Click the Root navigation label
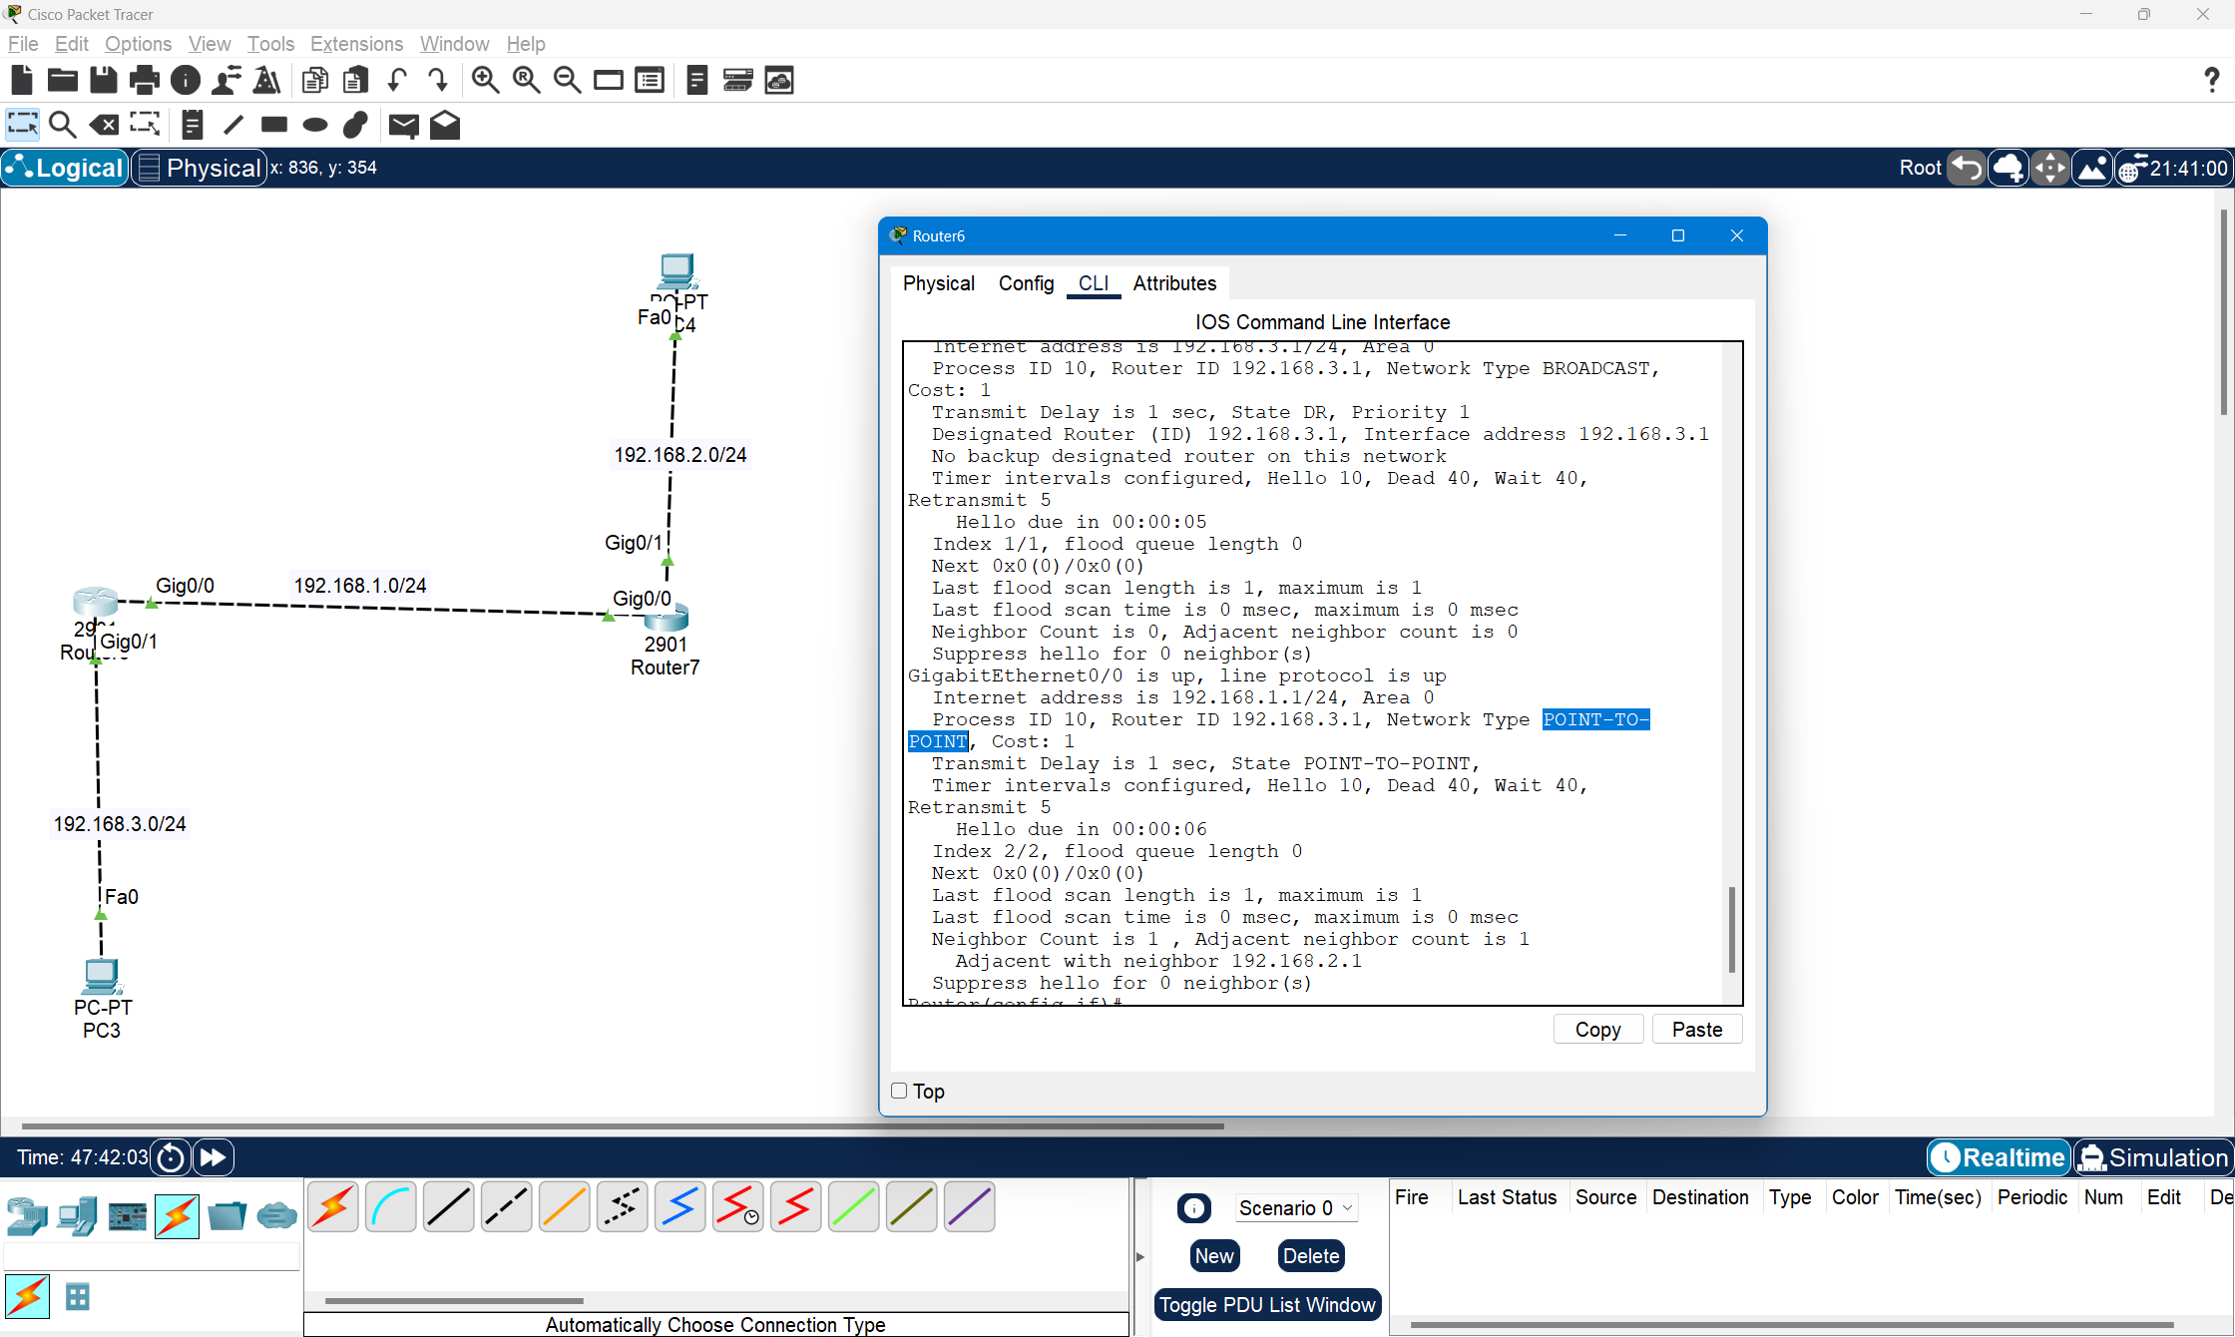 pyautogui.click(x=1920, y=168)
